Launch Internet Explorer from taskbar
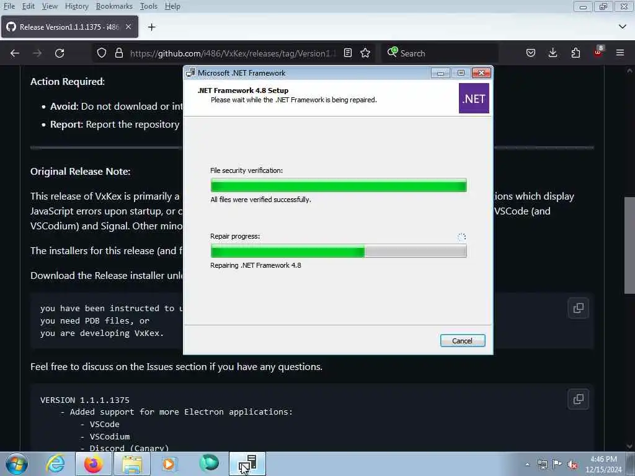The image size is (635, 476). [55, 464]
